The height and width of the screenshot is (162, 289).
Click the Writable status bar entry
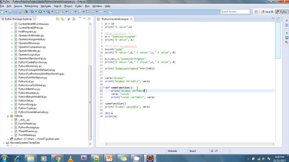coord(172,151)
